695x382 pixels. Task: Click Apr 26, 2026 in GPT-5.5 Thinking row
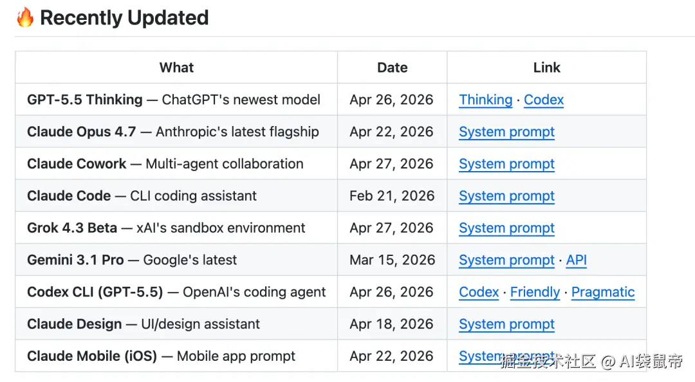[391, 100]
